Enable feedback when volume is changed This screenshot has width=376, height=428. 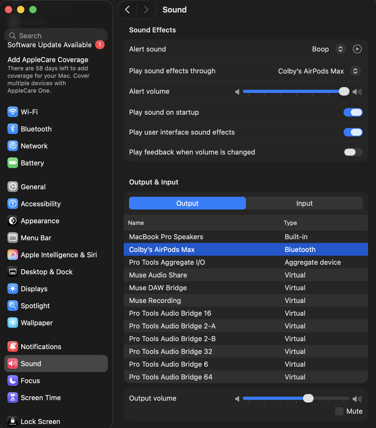[x=353, y=152]
